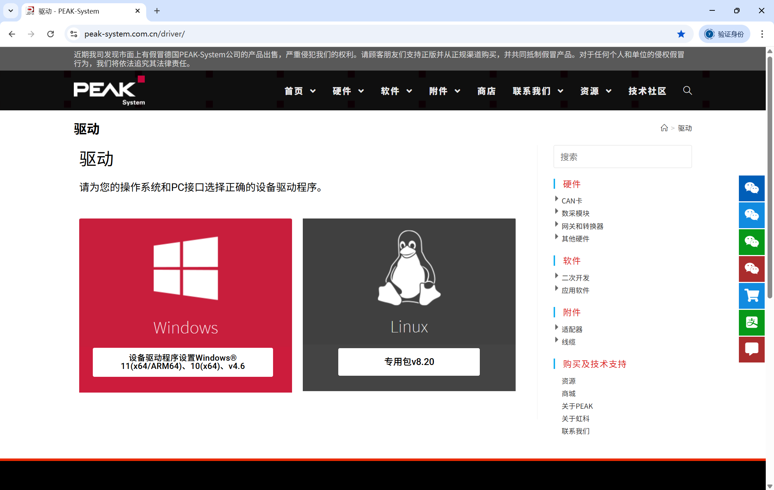The width and height of the screenshot is (774, 490).
Task: Bookmark star icon in address bar
Action: 681,34
